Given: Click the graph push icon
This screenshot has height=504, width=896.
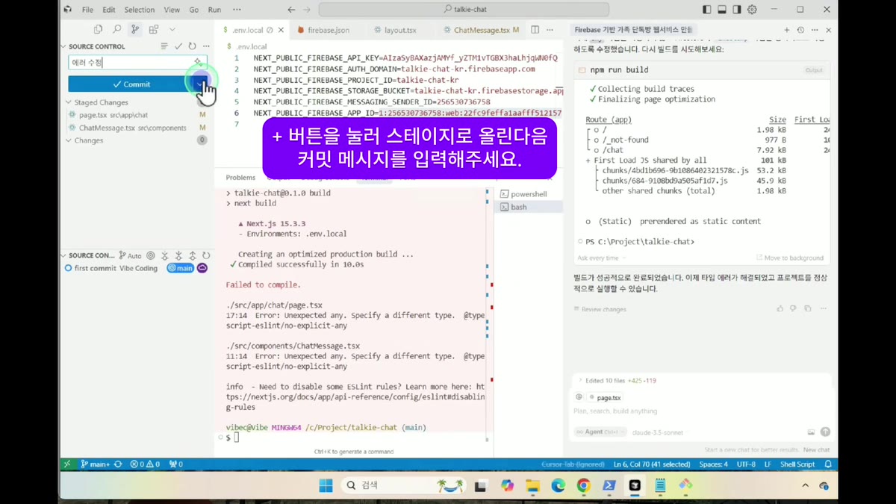Looking at the screenshot, I should 193,255.
